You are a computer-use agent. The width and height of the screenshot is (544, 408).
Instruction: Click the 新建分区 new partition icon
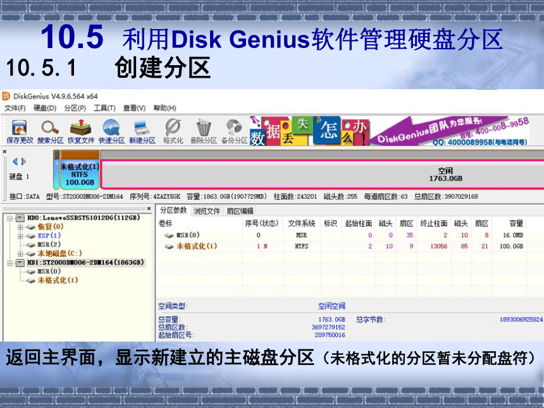(x=142, y=132)
